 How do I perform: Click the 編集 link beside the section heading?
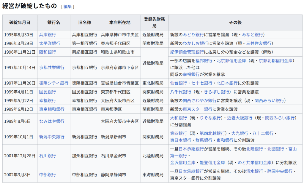pos(67,7)
